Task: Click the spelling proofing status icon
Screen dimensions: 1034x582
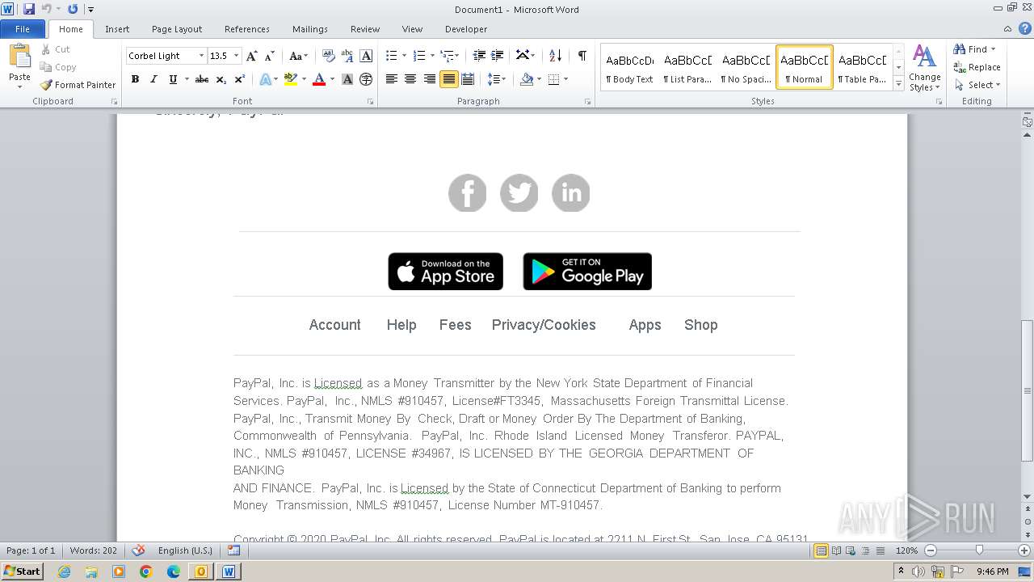Action: 138,550
